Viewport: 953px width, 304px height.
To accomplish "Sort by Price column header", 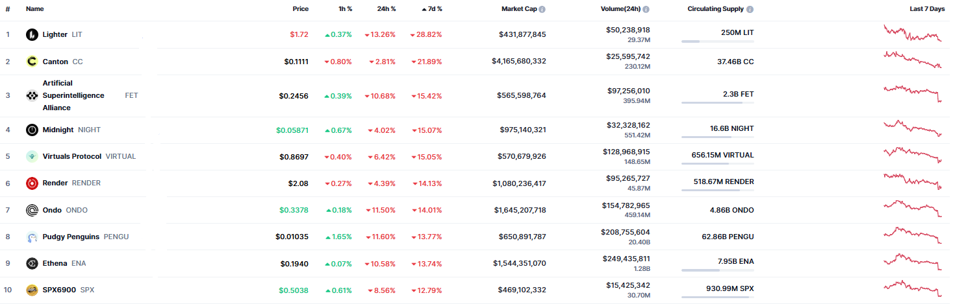I will (x=300, y=9).
